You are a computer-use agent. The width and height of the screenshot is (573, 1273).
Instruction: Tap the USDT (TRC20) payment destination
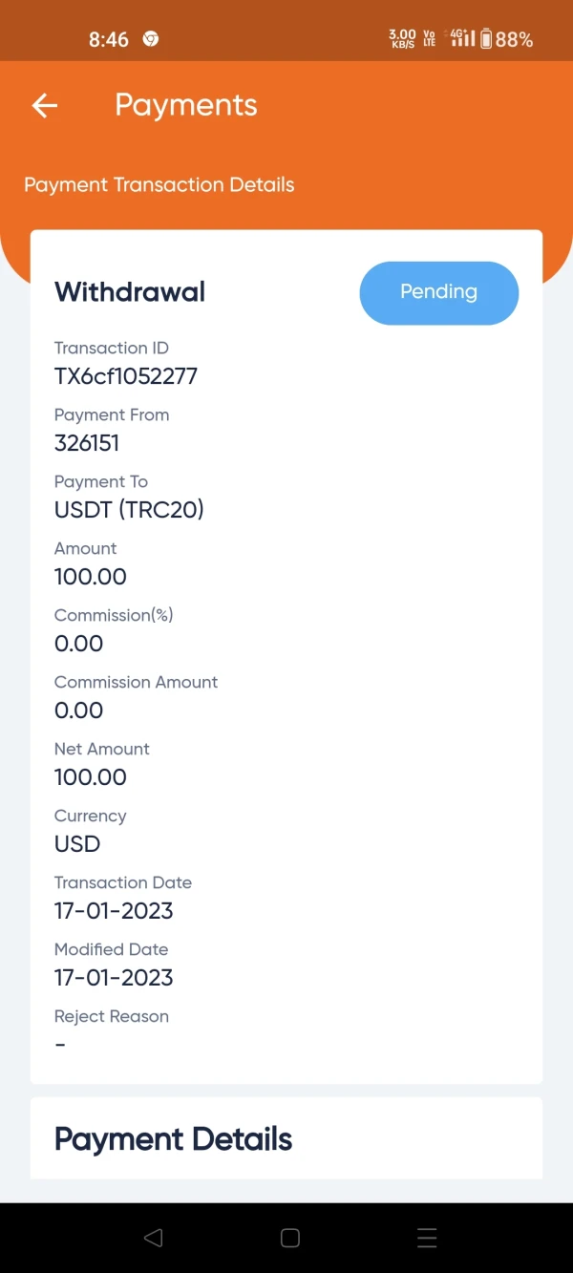(129, 510)
